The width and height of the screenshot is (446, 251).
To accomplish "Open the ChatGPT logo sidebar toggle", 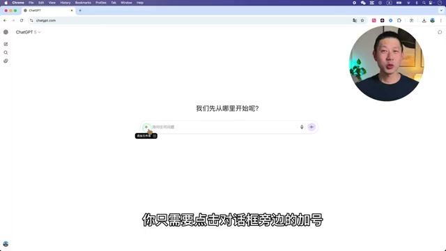I will coord(6,32).
